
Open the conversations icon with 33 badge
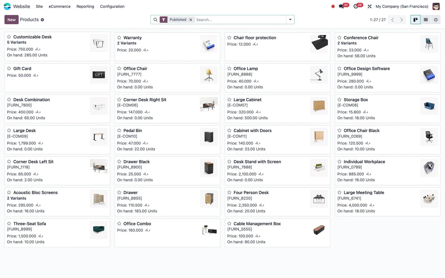pyautogui.click(x=341, y=6)
